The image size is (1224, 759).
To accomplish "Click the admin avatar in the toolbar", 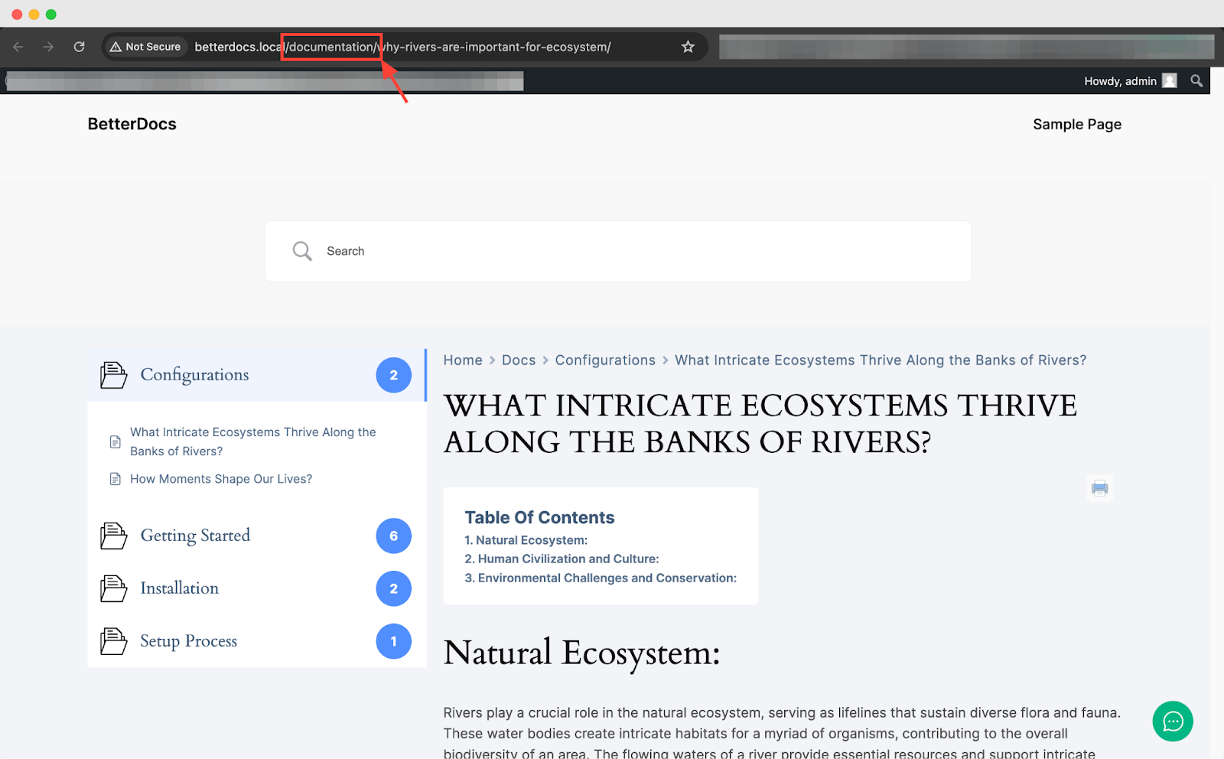I will [x=1169, y=81].
